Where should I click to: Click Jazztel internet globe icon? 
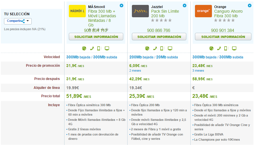click(147, 48)
